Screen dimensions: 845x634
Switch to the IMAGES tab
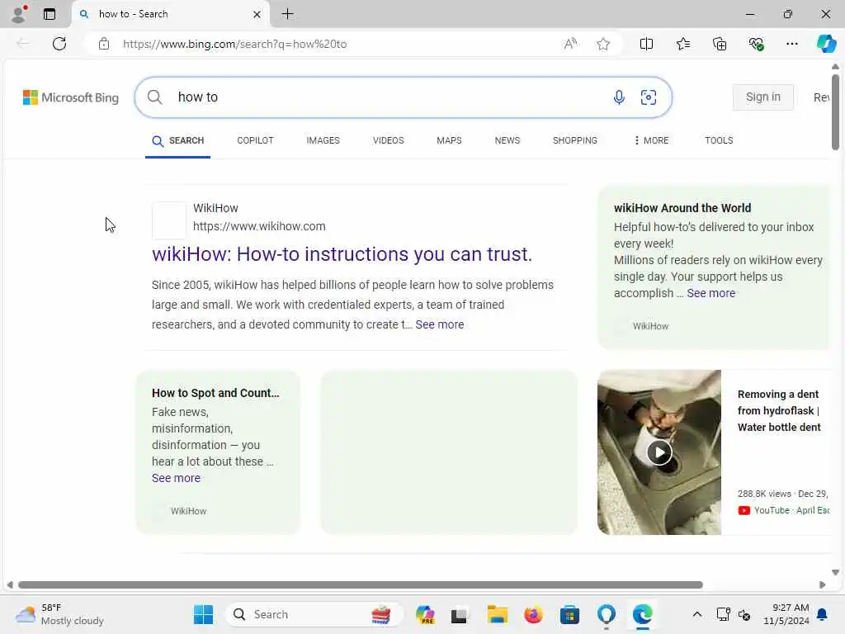[323, 140]
